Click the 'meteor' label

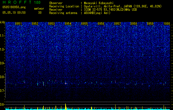[39, 9]
